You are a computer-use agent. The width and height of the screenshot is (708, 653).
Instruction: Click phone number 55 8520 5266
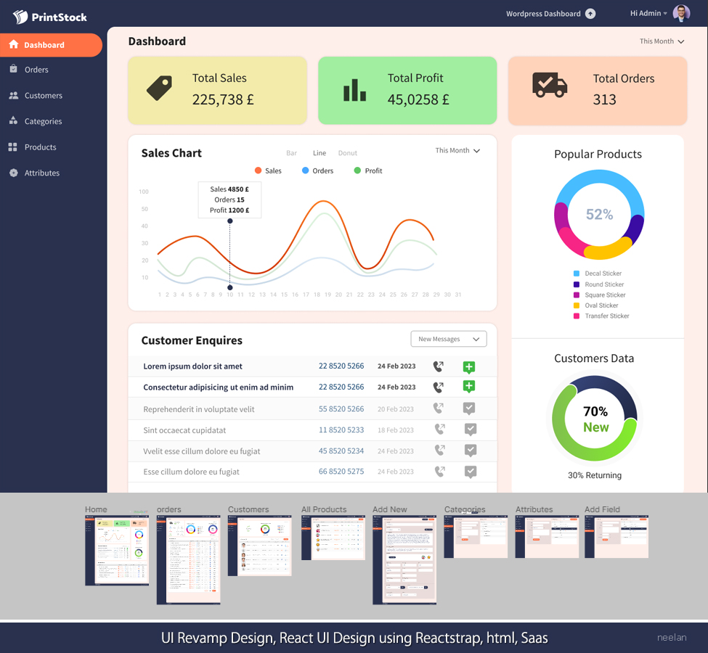click(341, 408)
